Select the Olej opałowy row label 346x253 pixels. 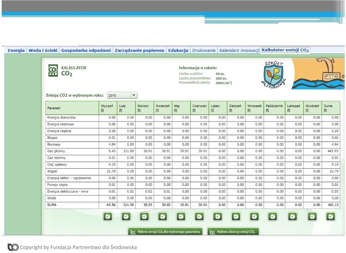(57, 164)
